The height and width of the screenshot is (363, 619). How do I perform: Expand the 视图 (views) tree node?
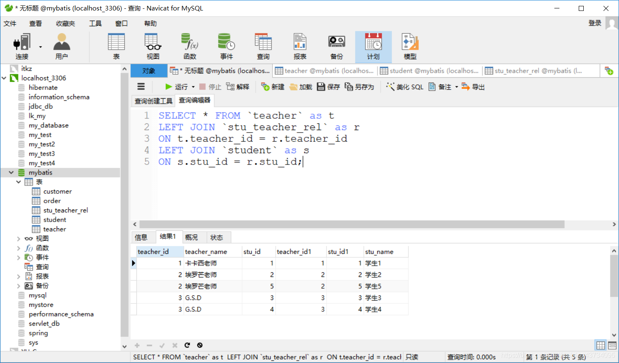[18, 238]
